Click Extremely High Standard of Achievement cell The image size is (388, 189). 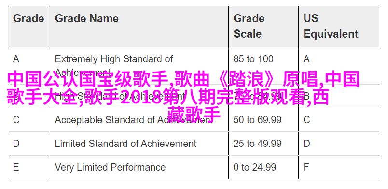tap(139, 66)
